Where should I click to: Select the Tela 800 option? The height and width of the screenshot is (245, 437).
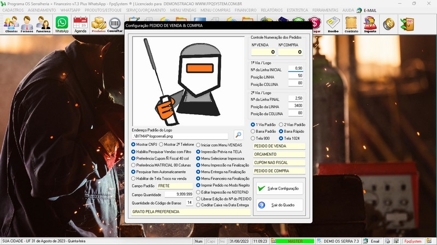[260, 138]
